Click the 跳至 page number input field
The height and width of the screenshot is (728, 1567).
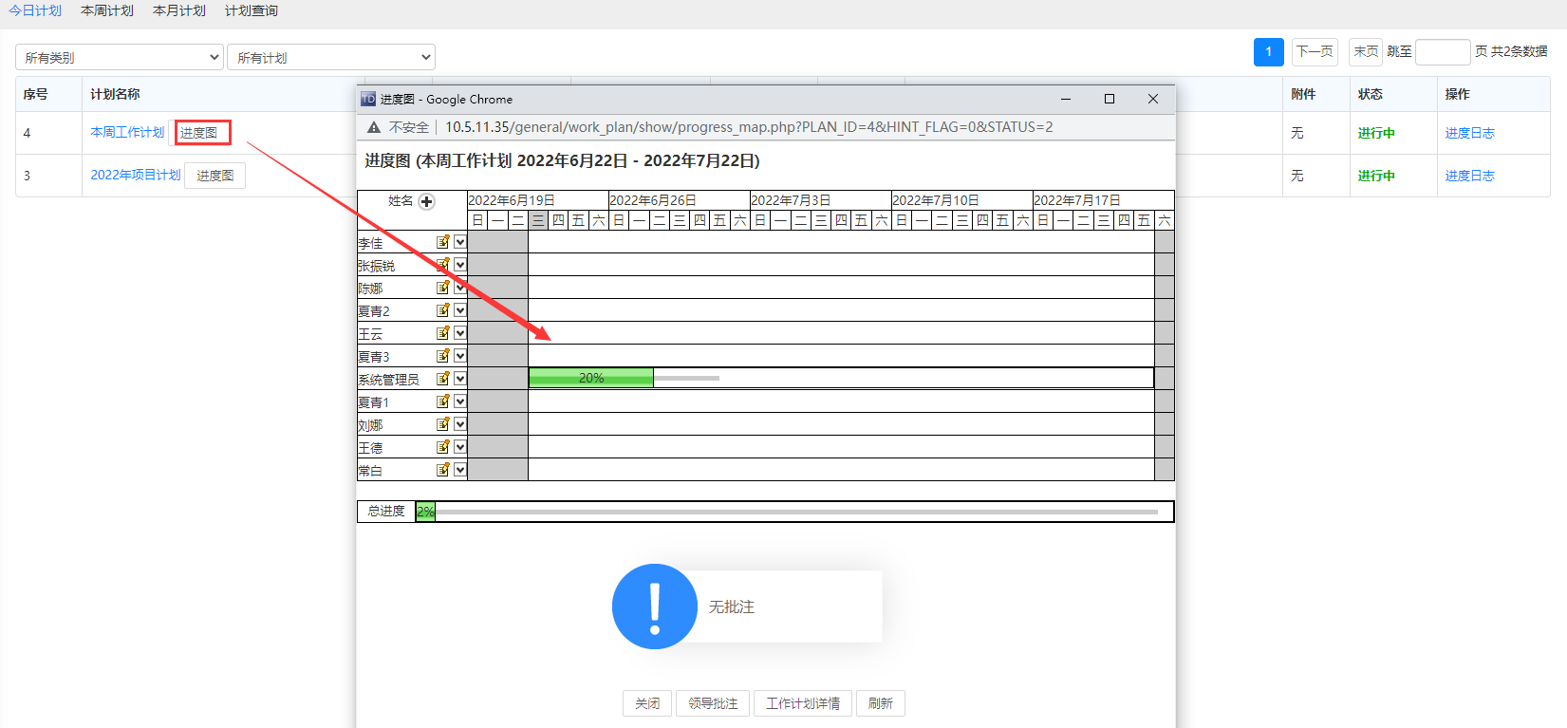1442,52
